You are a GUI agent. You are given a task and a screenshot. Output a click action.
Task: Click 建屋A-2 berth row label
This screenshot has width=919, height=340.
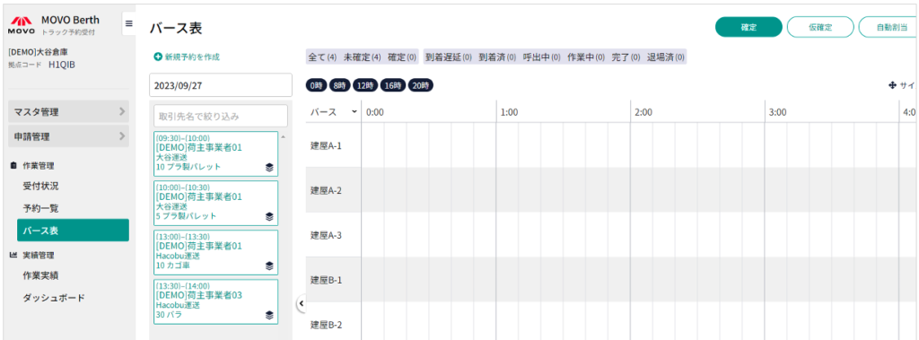(x=326, y=190)
